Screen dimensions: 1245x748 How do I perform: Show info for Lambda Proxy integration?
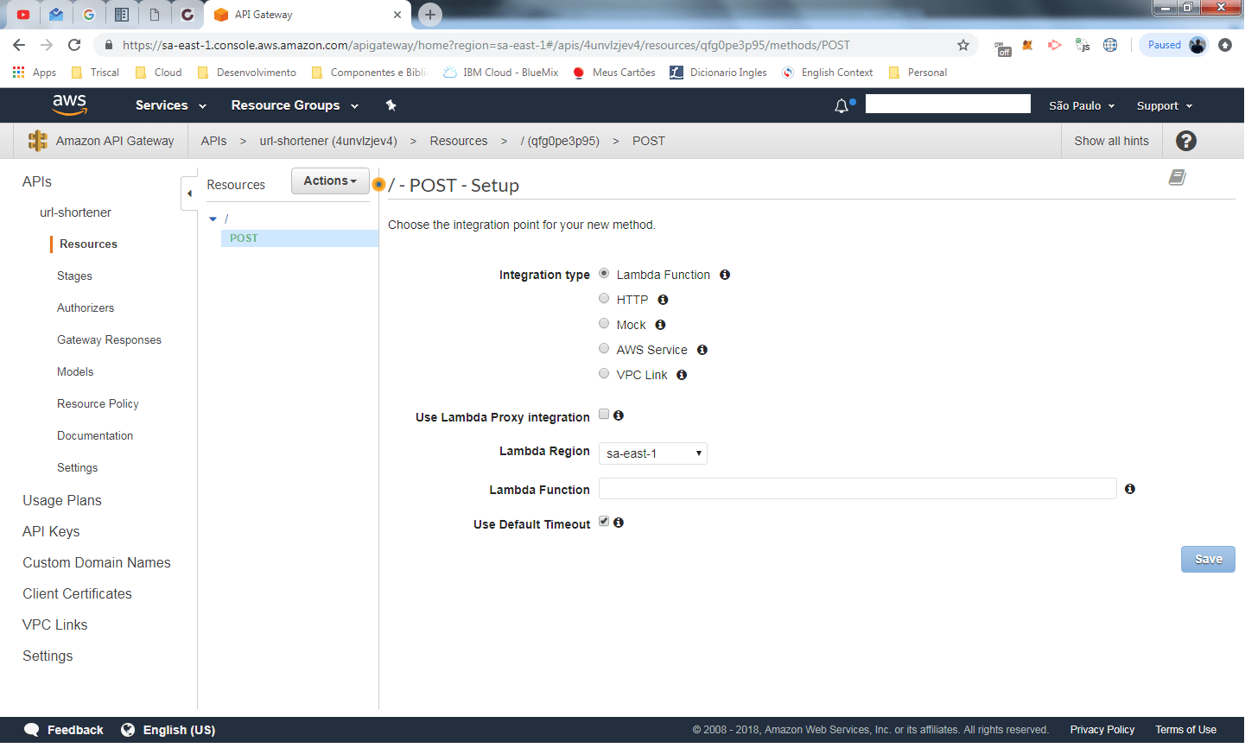point(619,415)
